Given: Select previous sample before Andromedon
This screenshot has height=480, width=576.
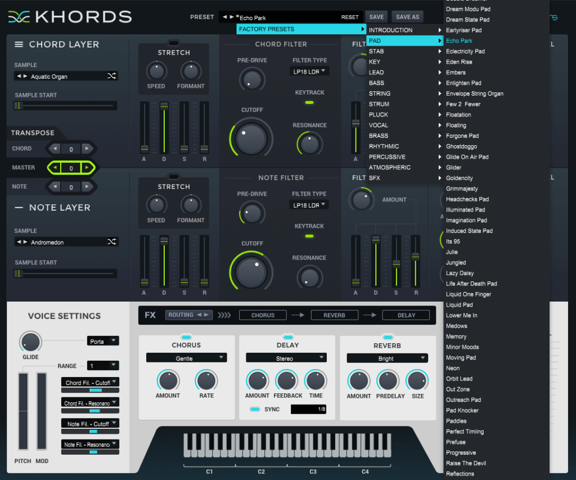Looking at the screenshot, I should (19, 242).
